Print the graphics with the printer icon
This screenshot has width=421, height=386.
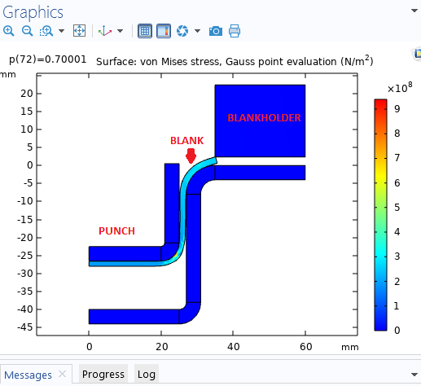pyautogui.click(x=235, y=31)
